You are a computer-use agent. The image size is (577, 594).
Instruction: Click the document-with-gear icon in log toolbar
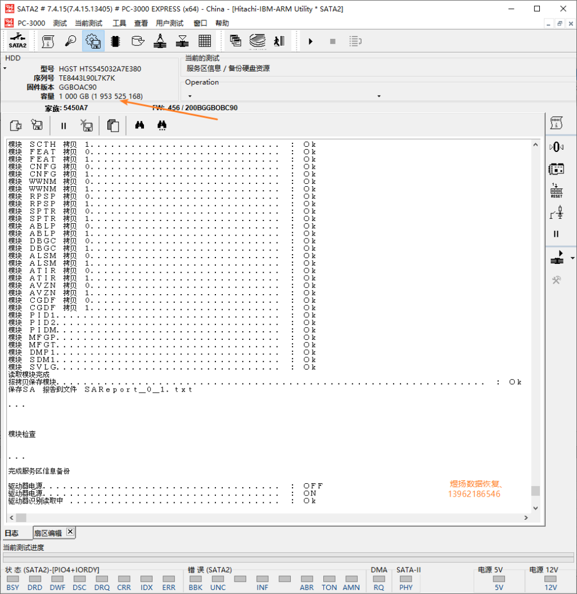[16, 125]
